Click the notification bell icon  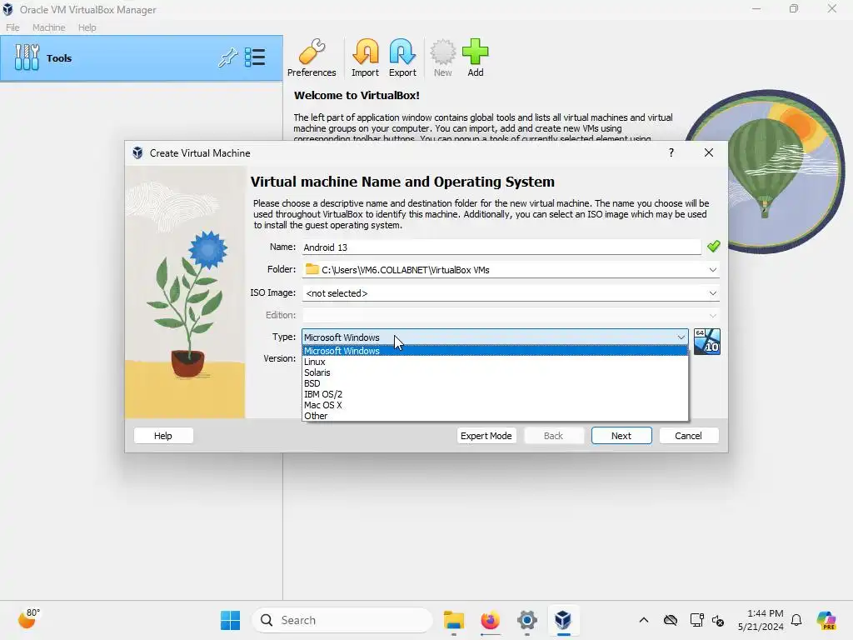tap(796, 620)
